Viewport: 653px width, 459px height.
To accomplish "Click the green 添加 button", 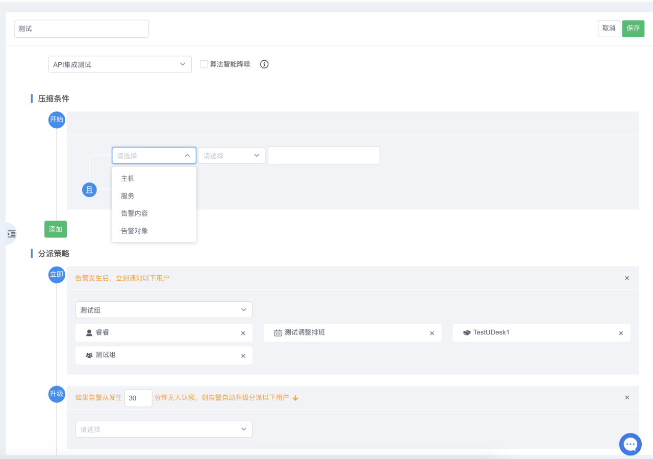I will click(x=56, y=229).
